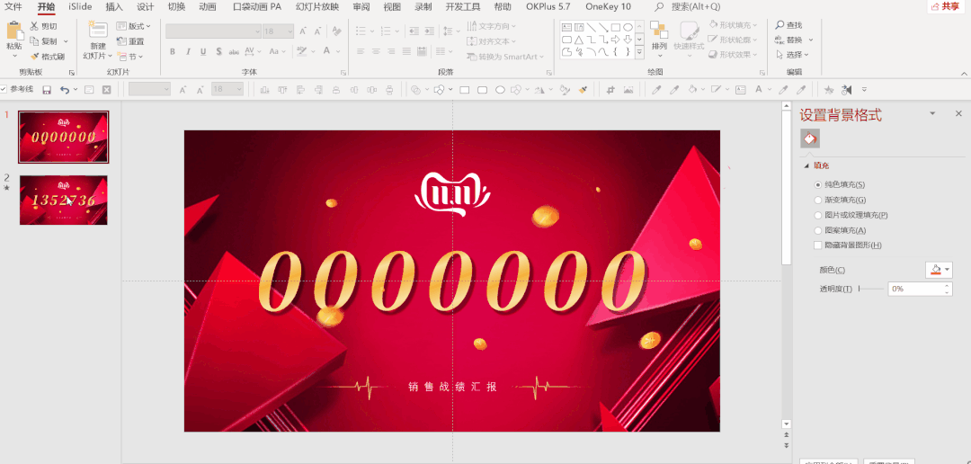
Task: Click the 透明度 0% value field
Action: pyautogui.click(x=916, y=289)
